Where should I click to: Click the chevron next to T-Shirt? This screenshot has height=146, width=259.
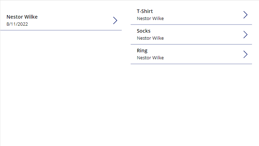click(245, 15)
